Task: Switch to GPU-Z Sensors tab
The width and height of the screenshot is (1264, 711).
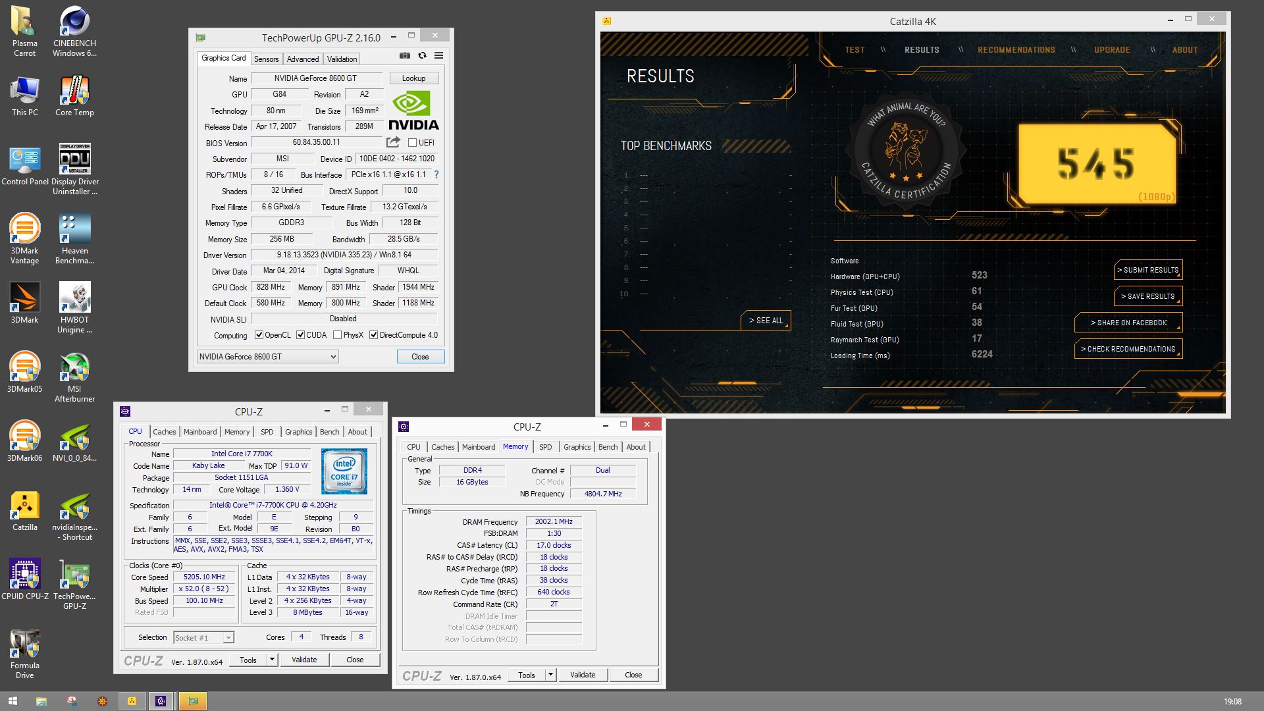Action: point(266,59)
